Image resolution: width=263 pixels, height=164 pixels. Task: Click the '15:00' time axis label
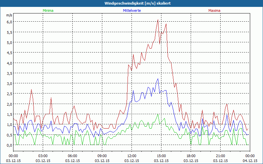click(161, 156)
